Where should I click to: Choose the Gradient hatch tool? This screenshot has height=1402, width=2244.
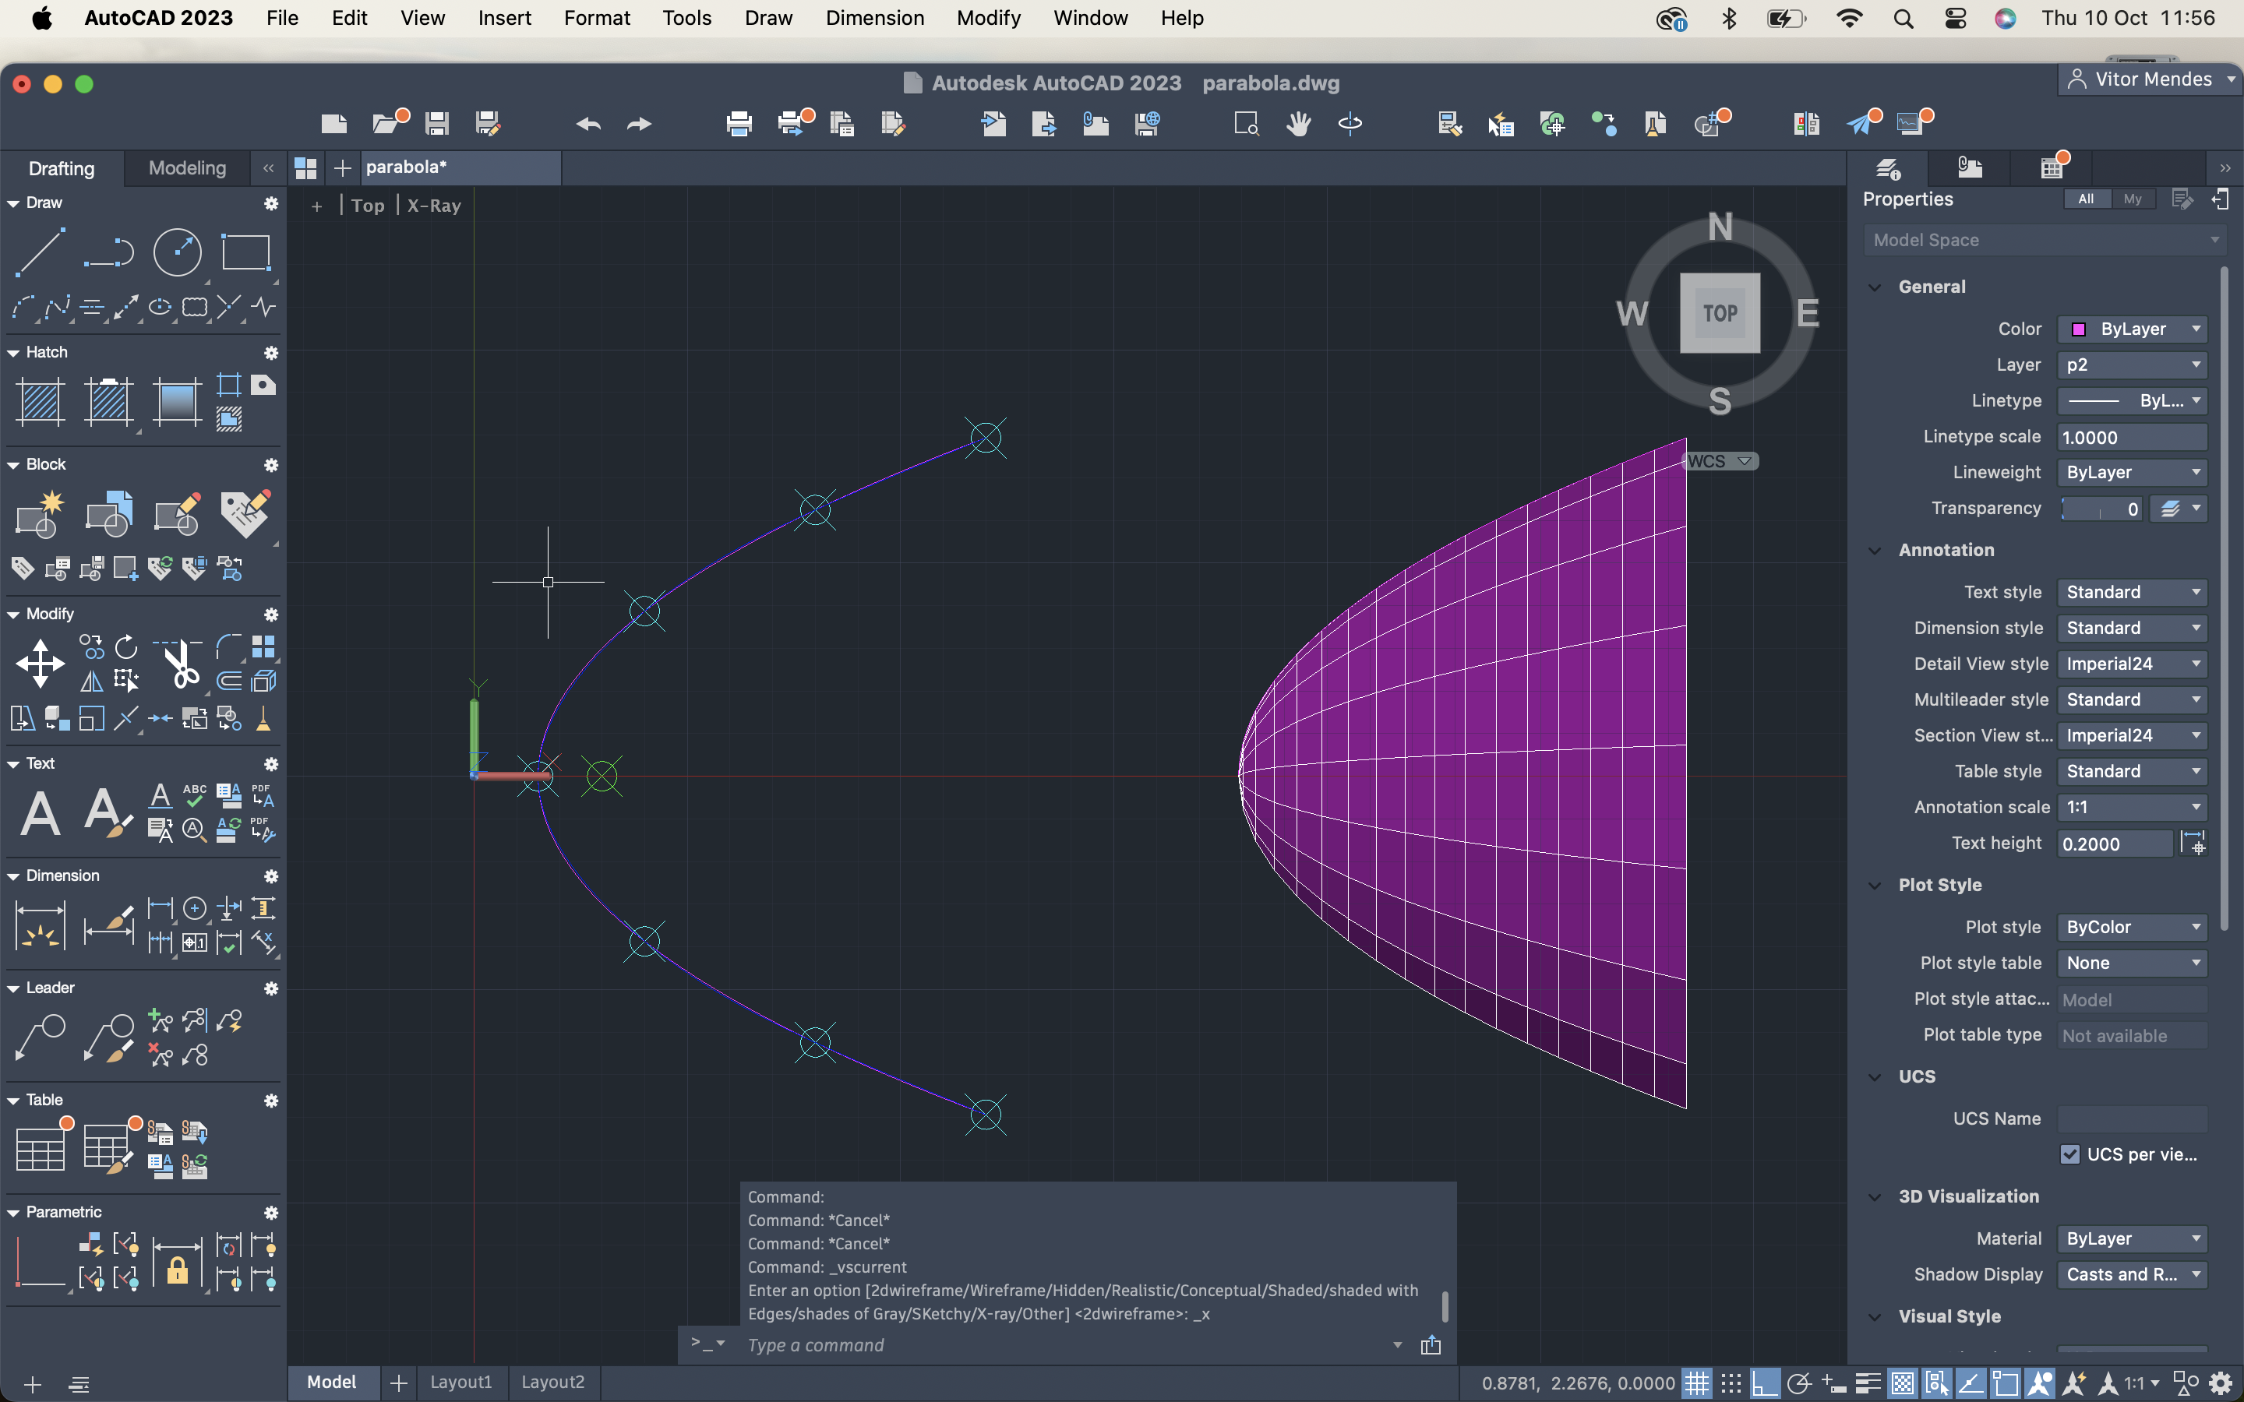[176, 401]
